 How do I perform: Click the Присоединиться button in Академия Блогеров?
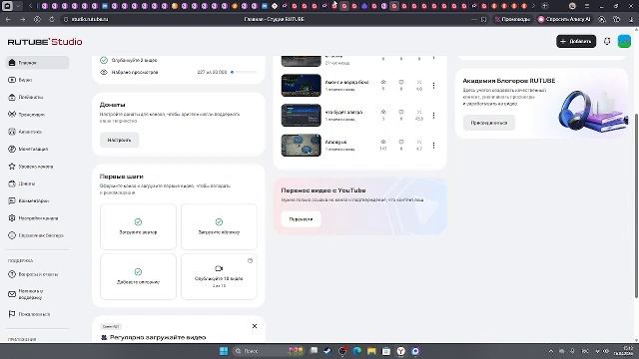(x=489, y=123)
